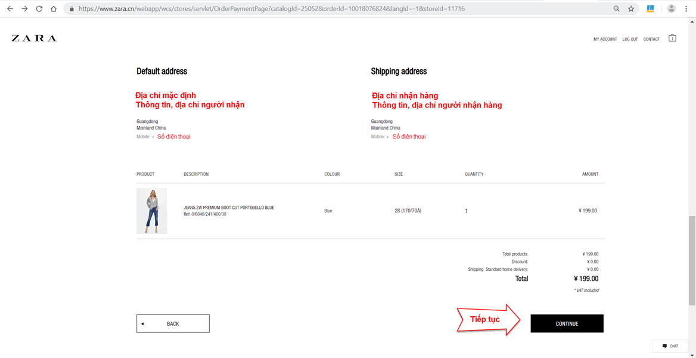This screenshot has width=696, height=358.
Task: Click the bold Total ¥ 199.00 value
Action: click(x=586, y=279)
